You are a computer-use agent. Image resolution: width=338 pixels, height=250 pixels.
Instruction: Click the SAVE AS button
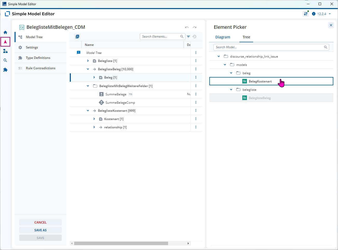tap(40, 230)
